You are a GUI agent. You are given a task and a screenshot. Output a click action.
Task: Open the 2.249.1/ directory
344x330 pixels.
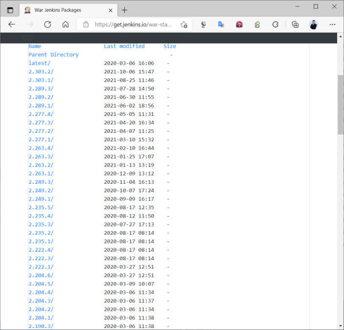41,199
